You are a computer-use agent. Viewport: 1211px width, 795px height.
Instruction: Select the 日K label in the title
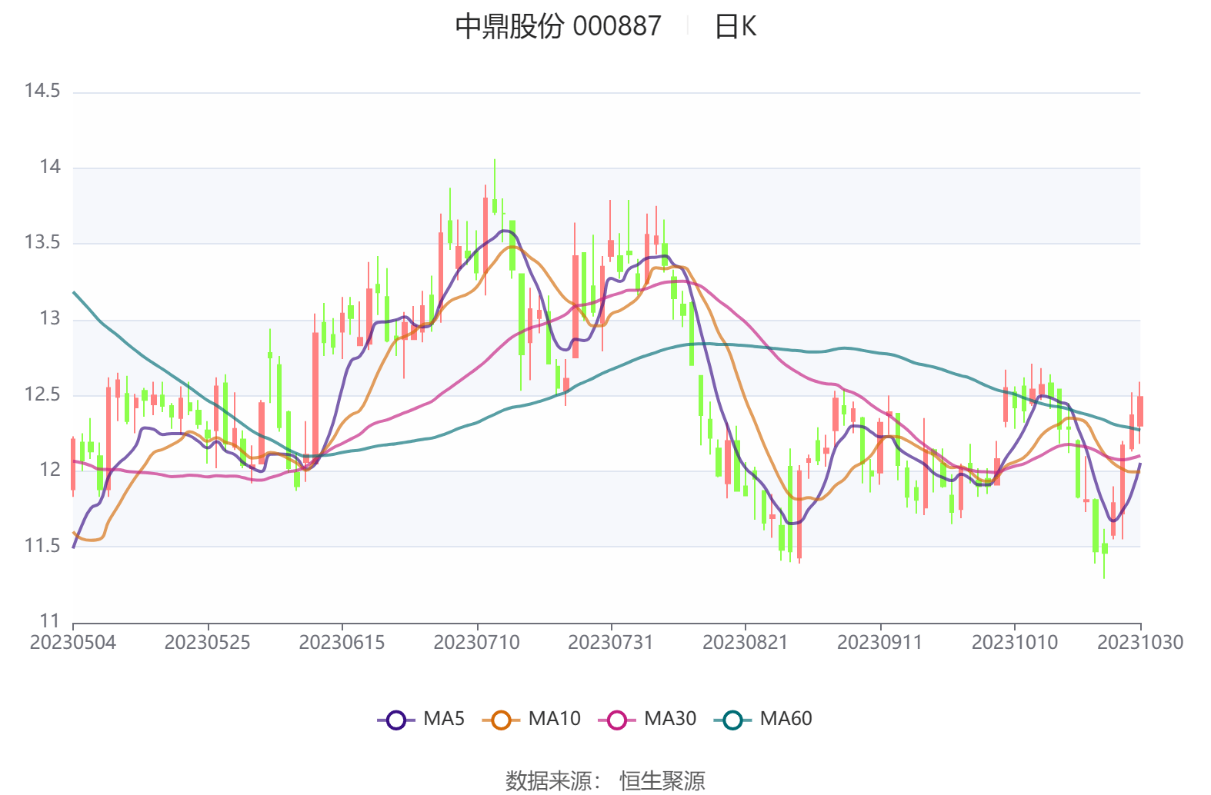click(736, 27)
